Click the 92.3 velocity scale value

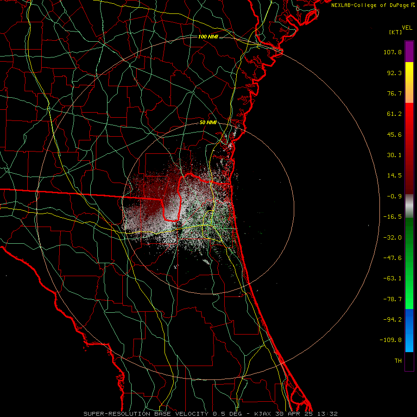click(394, 73)
